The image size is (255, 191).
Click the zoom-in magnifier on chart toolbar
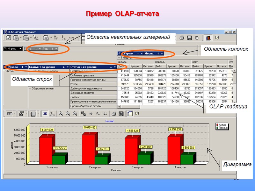click(61, 113)
